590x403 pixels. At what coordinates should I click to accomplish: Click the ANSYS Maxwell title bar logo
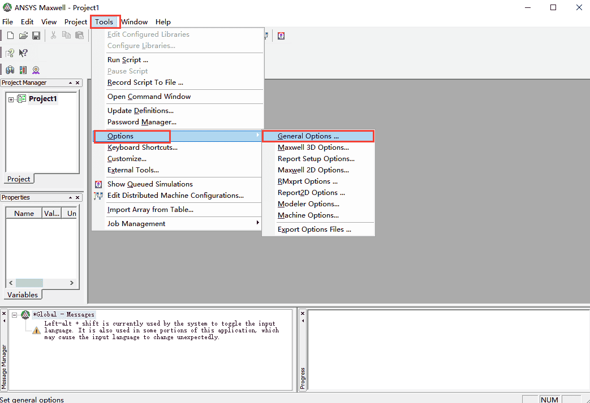[7, 7]
